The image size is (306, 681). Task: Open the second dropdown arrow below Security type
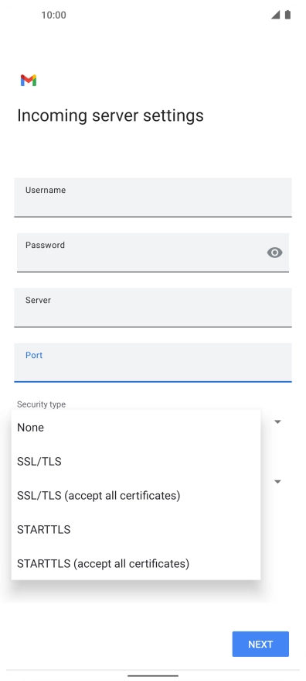pyautogui.click(x=278, y=482)
